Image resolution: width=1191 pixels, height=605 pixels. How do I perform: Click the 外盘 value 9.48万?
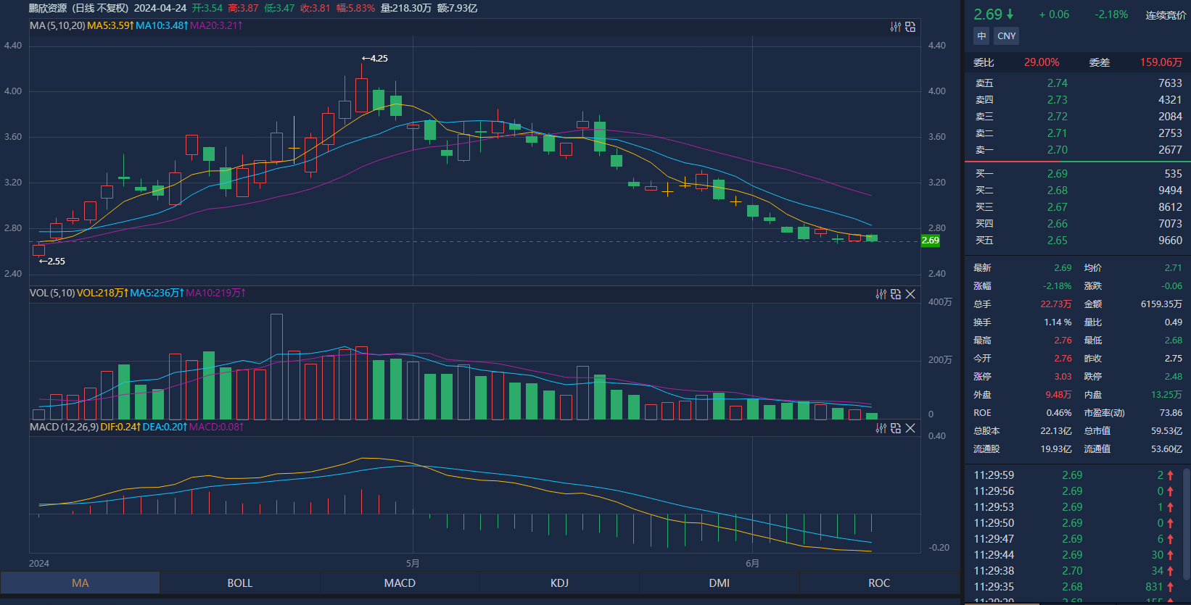click(x=1058, y=395)
